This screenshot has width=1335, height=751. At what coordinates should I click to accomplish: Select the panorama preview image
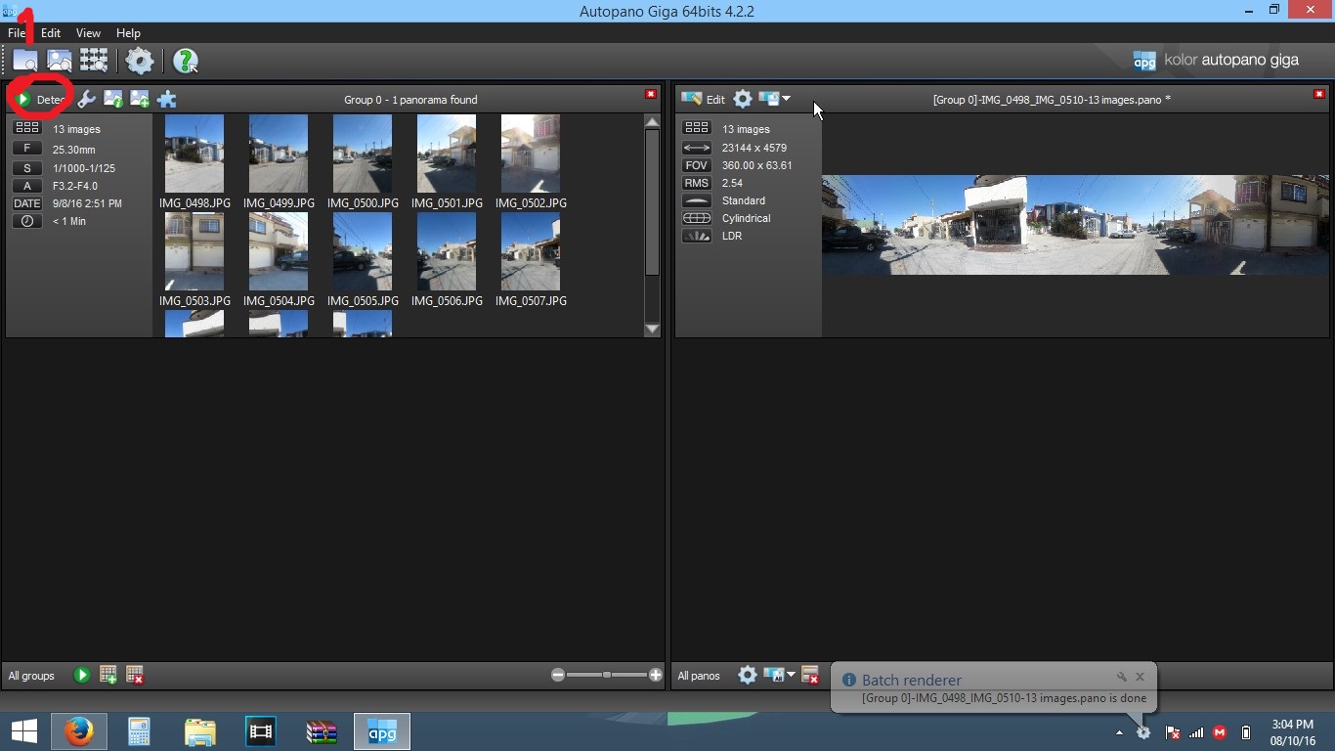point(1075,225)
